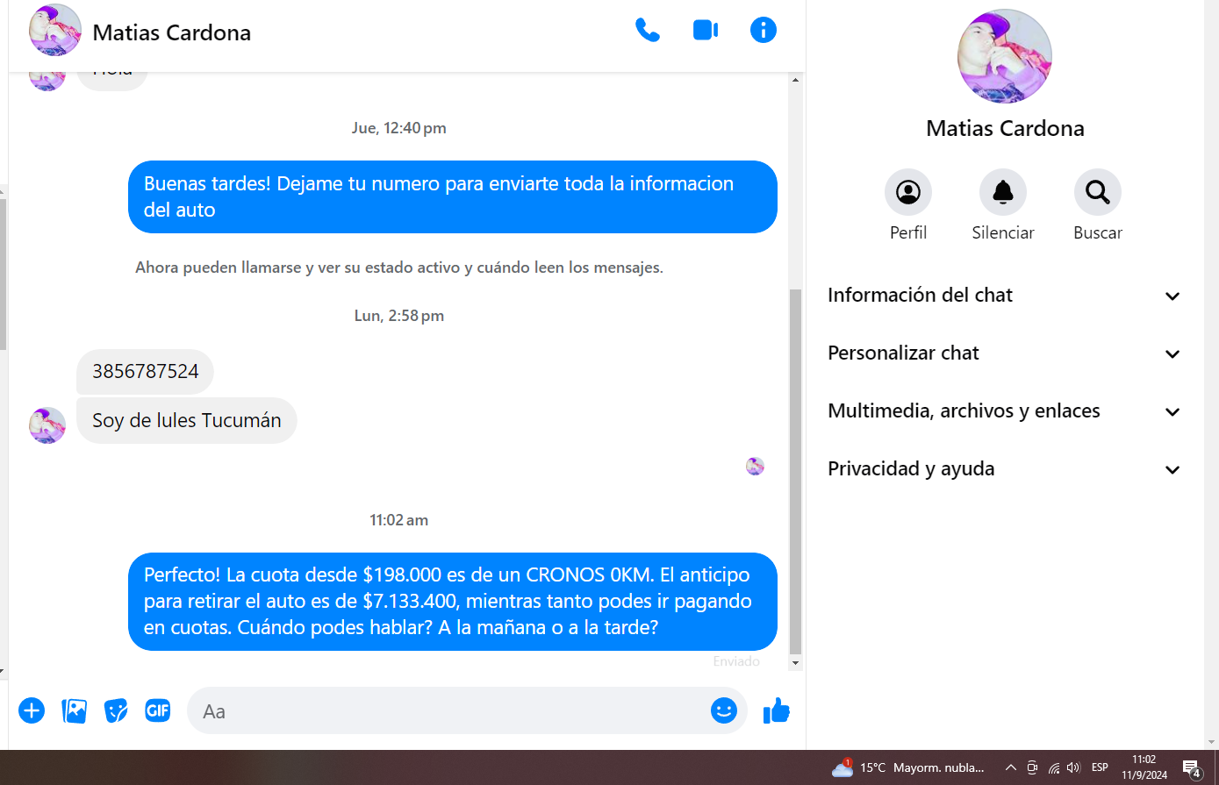This screenshot has width=1219, height=785.
Task: Open the emoji picker in message box
Action: pos(723,710)
